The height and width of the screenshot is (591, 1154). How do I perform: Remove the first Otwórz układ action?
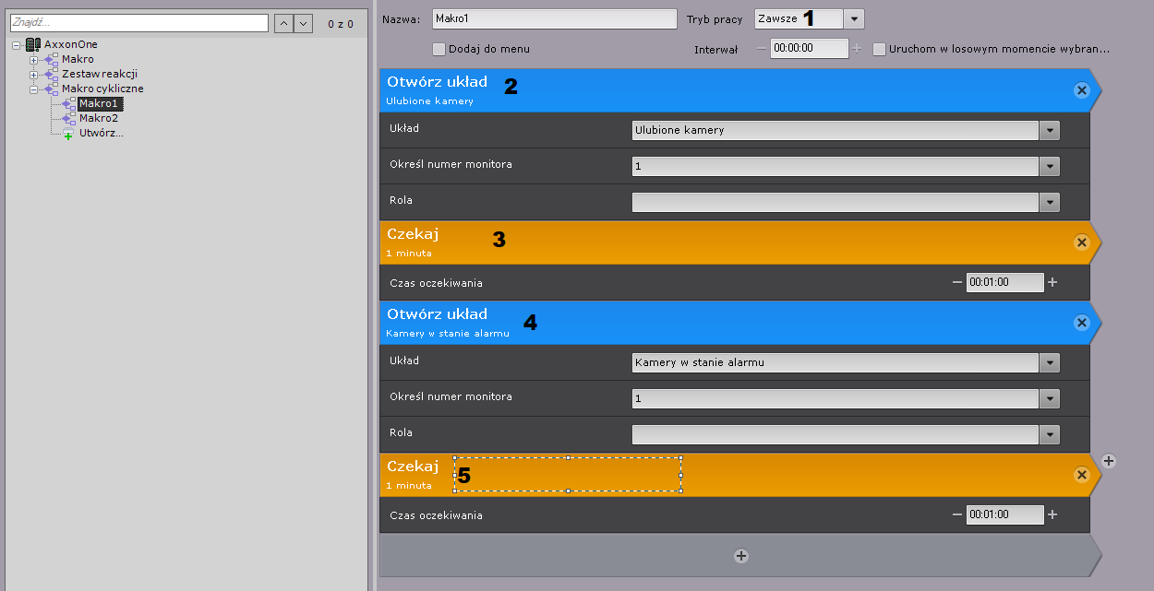(1082, 90)
